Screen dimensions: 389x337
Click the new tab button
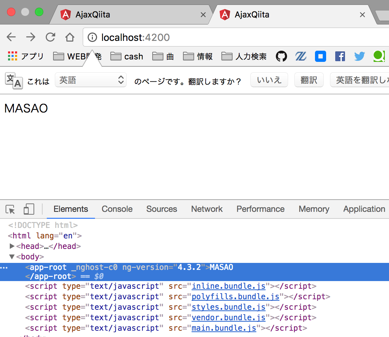[x=382, y=15]
